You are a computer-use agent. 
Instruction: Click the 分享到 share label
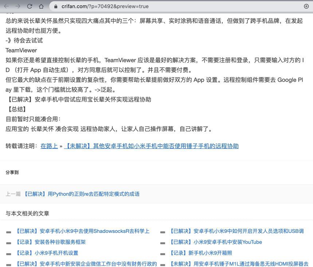[x=12, y=172]
